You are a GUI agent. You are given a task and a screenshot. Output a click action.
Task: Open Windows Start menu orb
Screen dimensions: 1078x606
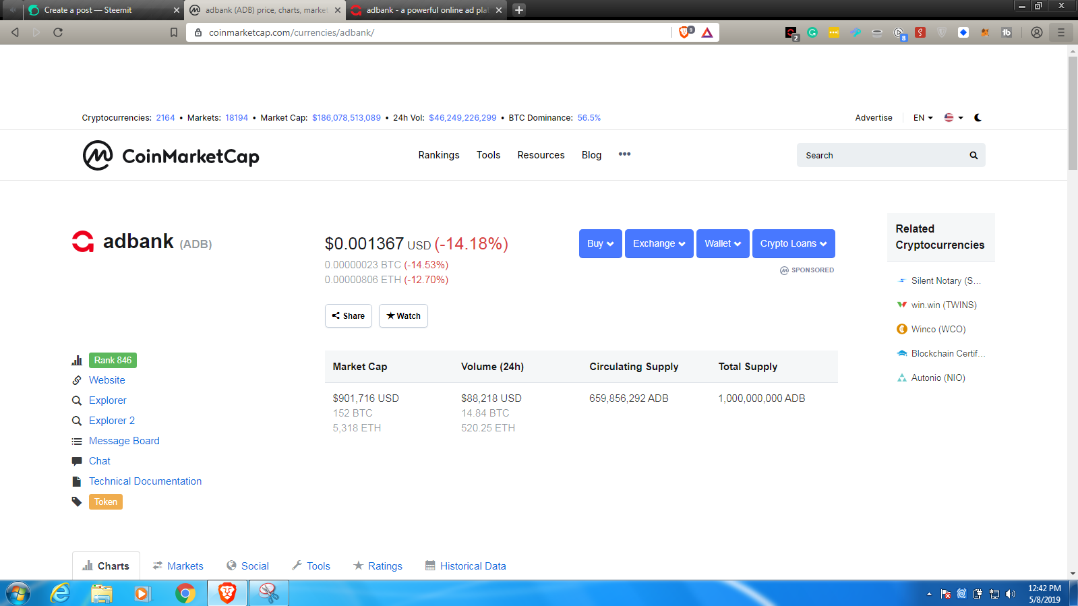pyautogui.click(x=18, y=593)
